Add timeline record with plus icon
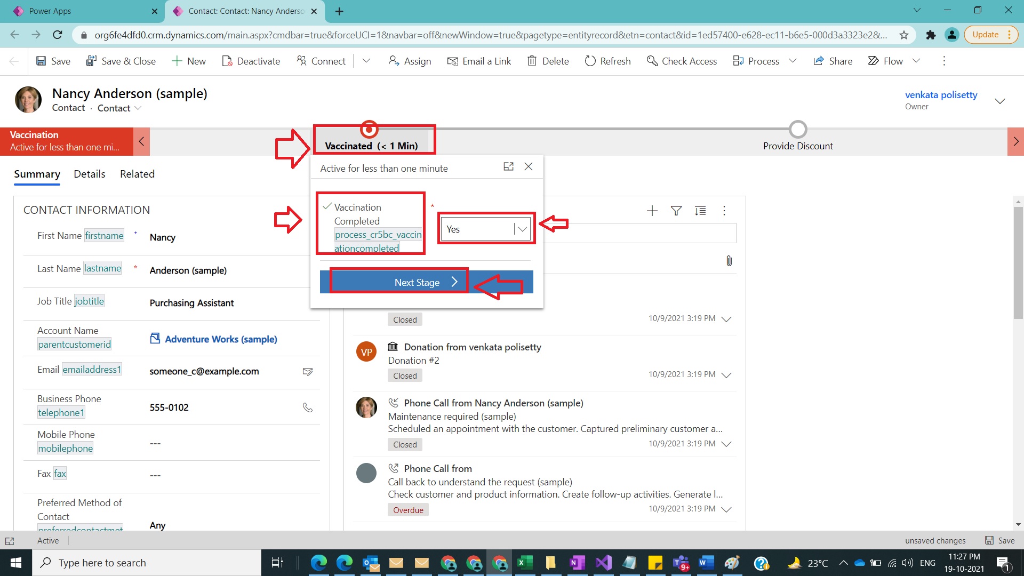1024x576 pixels. click(x=652, y=211)
